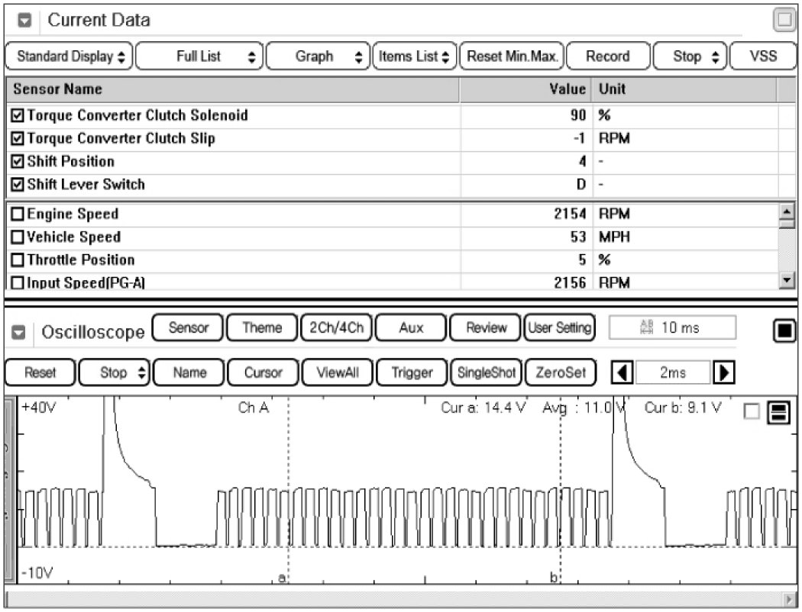Collapse the Current Data panel arrow icon

click(x=24, y=21)
